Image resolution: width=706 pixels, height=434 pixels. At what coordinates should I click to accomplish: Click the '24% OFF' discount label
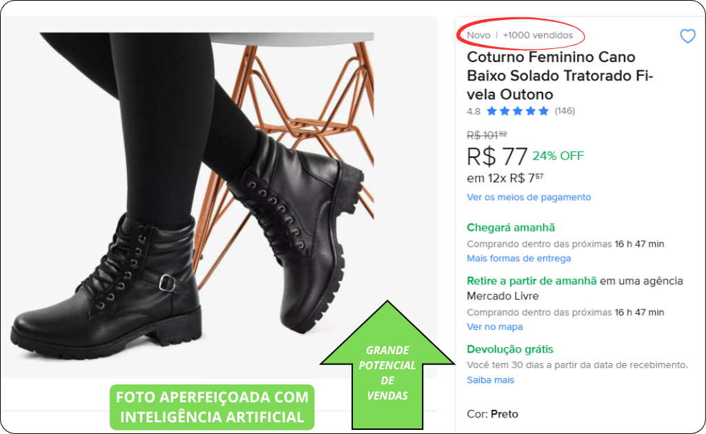(x=558, y=156)
